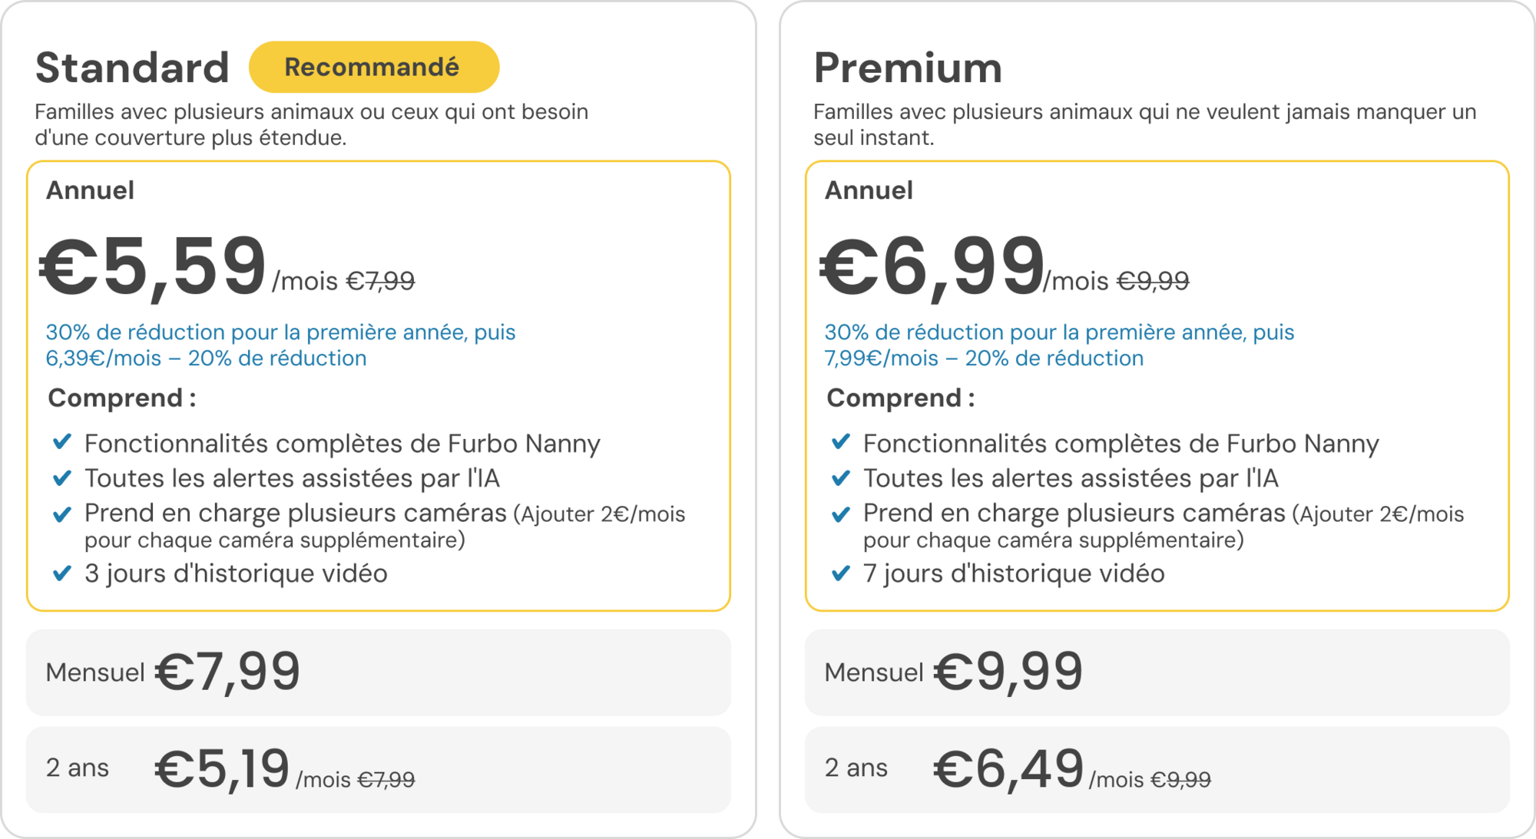Click the Standard plan title
1536x839 pixels.
click(132, 68)
